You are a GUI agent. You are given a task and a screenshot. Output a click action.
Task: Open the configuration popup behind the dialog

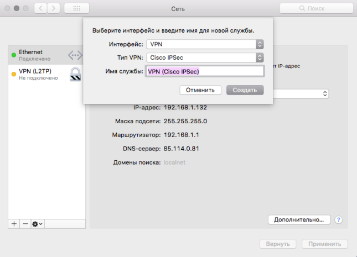[x=301, y=94]
